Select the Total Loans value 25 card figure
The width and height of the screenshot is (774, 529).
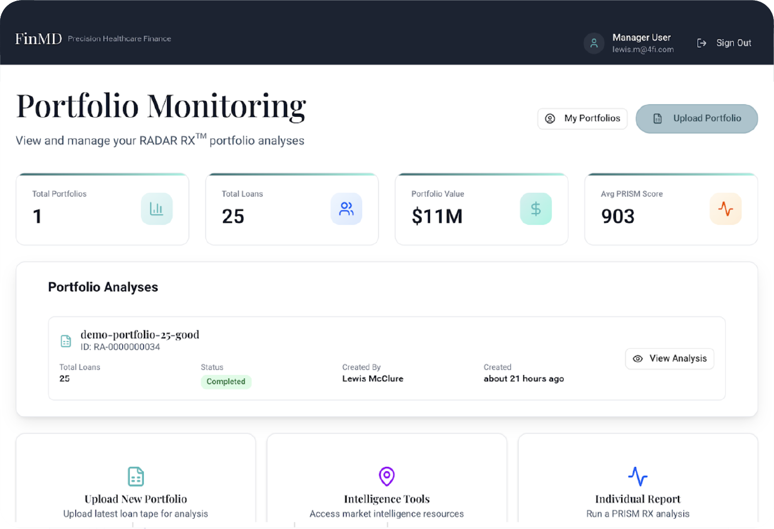pos(233,217)
